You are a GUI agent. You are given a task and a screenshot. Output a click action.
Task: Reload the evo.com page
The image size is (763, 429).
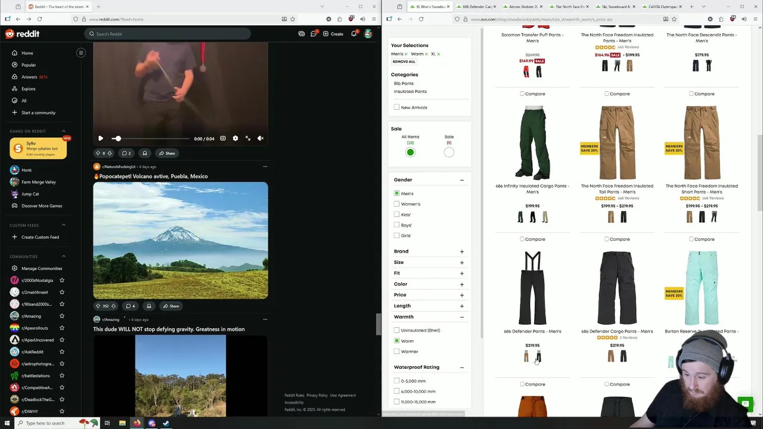tap(421, 19)
